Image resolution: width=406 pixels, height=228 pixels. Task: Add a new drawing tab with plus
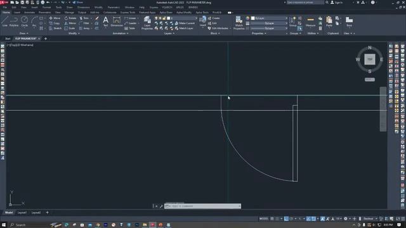[x=46, y=39]
